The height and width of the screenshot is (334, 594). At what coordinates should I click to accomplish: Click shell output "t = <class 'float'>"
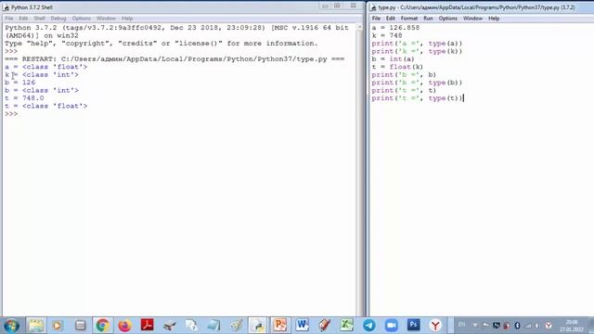coord(46,107)
